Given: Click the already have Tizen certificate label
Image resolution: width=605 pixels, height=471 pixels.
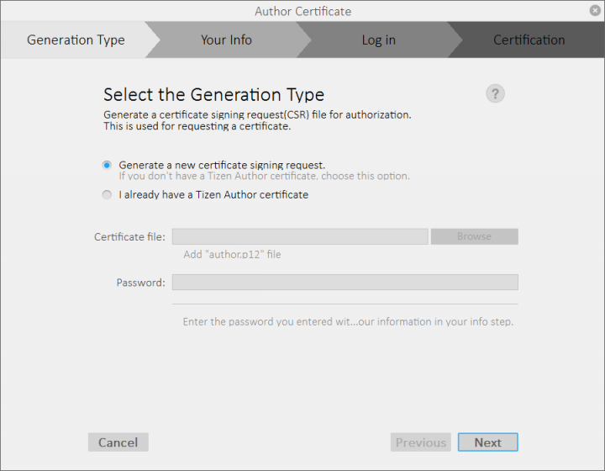Looking at the screenshot, I should 213,194.
